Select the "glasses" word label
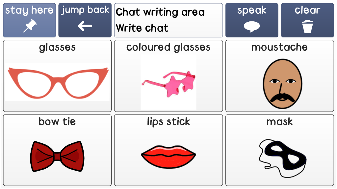The height and width of the screenshot is (189, 337). click(57, 48)
